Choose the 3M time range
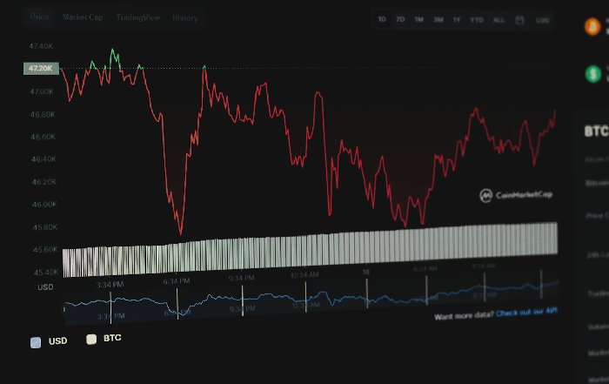Image resolution: width=609 pixels, height=384 pixels. tap(438, 19)
